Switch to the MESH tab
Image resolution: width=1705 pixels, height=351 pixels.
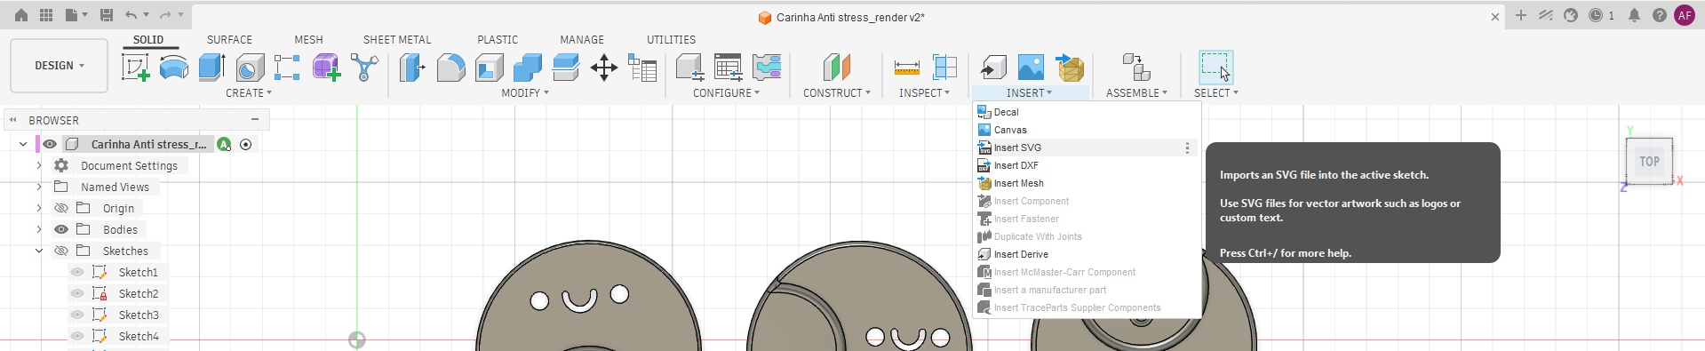(x=308, y=40)
